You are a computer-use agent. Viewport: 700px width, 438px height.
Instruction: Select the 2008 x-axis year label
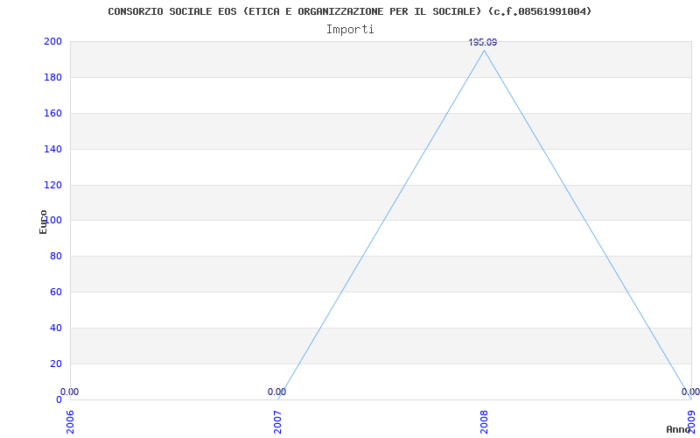pyautogui.click(x=485, y=423)
